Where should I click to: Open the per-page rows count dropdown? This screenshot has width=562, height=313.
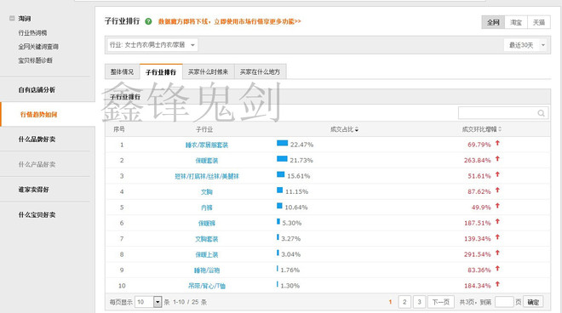(x=158, y=302)
